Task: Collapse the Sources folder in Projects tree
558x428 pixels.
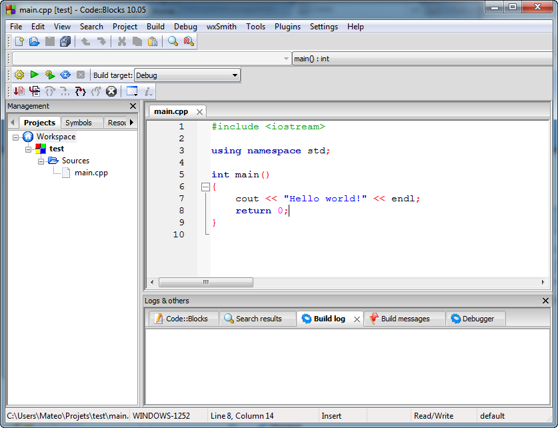Action: coord(41,160)
